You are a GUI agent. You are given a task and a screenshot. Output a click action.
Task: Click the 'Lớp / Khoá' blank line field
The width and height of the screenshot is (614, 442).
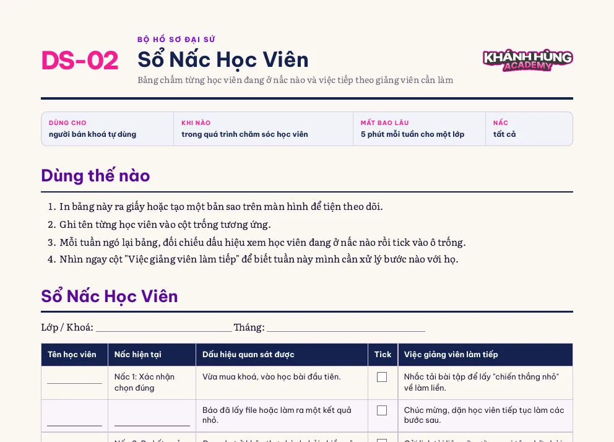[x=164, y=327]
